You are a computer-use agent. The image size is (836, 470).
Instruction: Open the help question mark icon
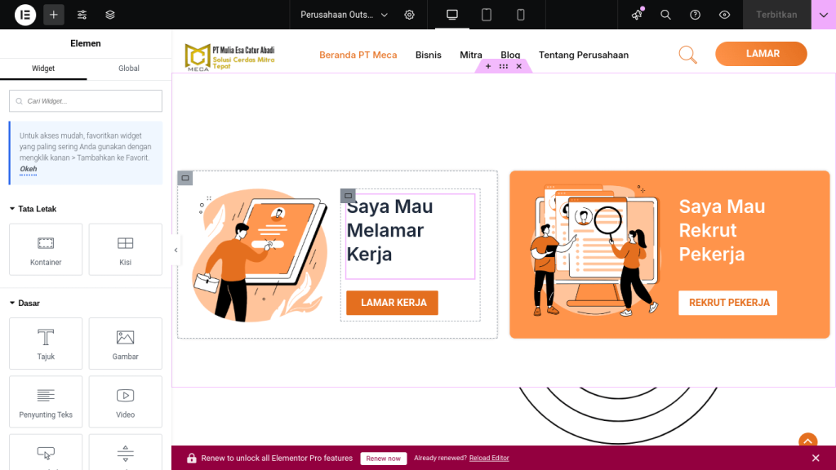click(x=695, y=15)
